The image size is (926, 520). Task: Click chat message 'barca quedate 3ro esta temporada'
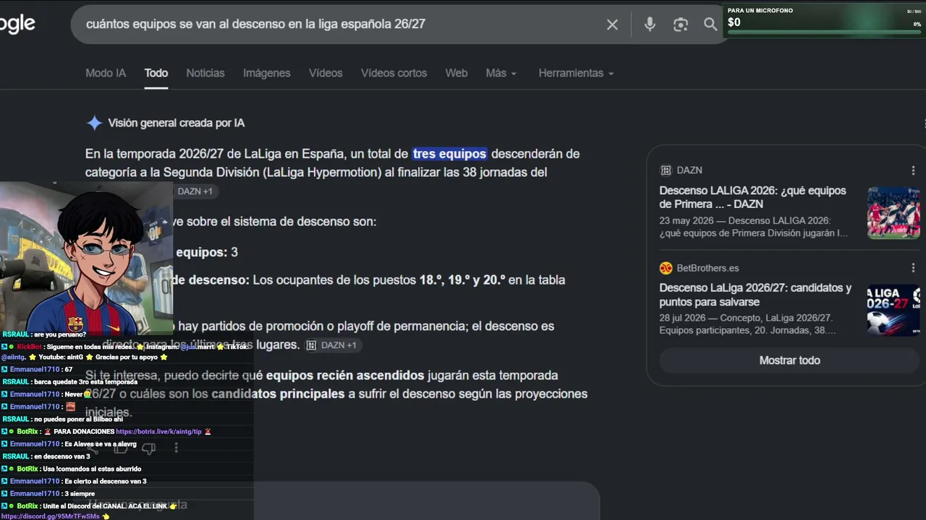coord(85,381)
